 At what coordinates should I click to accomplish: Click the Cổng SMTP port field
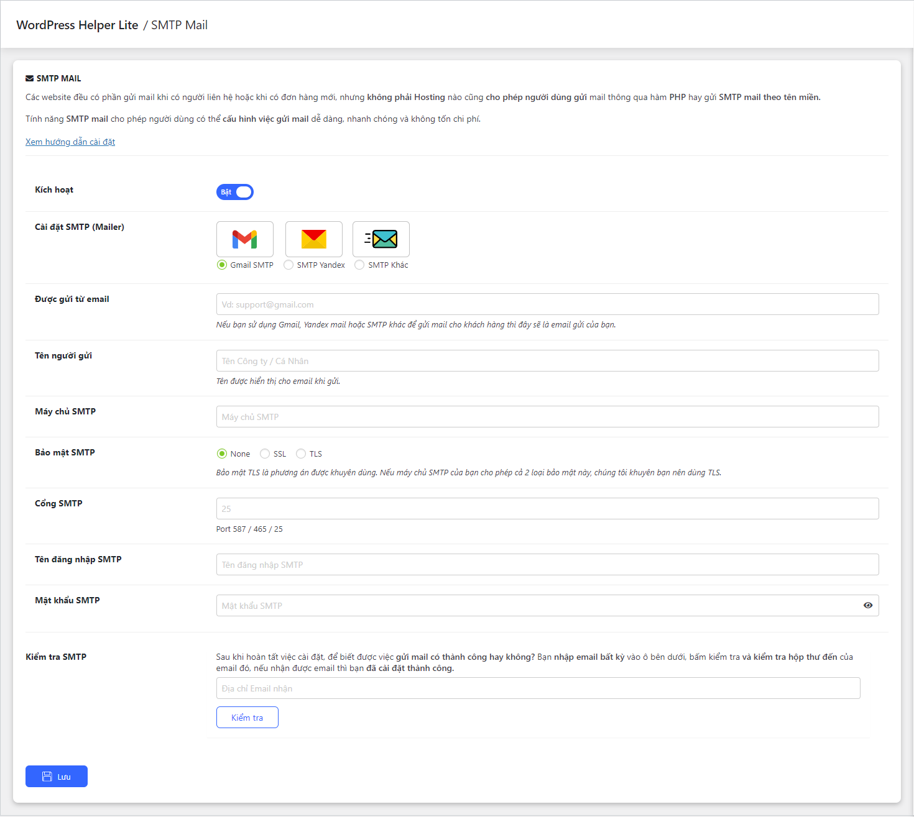coord(547,509)
